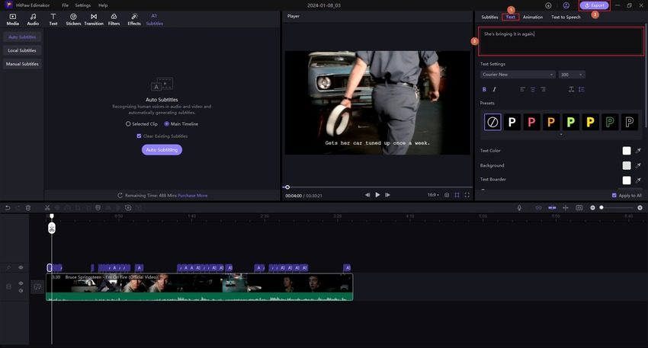The image size is (648, 348).
Task: Toggle video track visibility eye
Action: point(21,283)
